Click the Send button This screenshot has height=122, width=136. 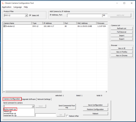[x=41, y=106]
